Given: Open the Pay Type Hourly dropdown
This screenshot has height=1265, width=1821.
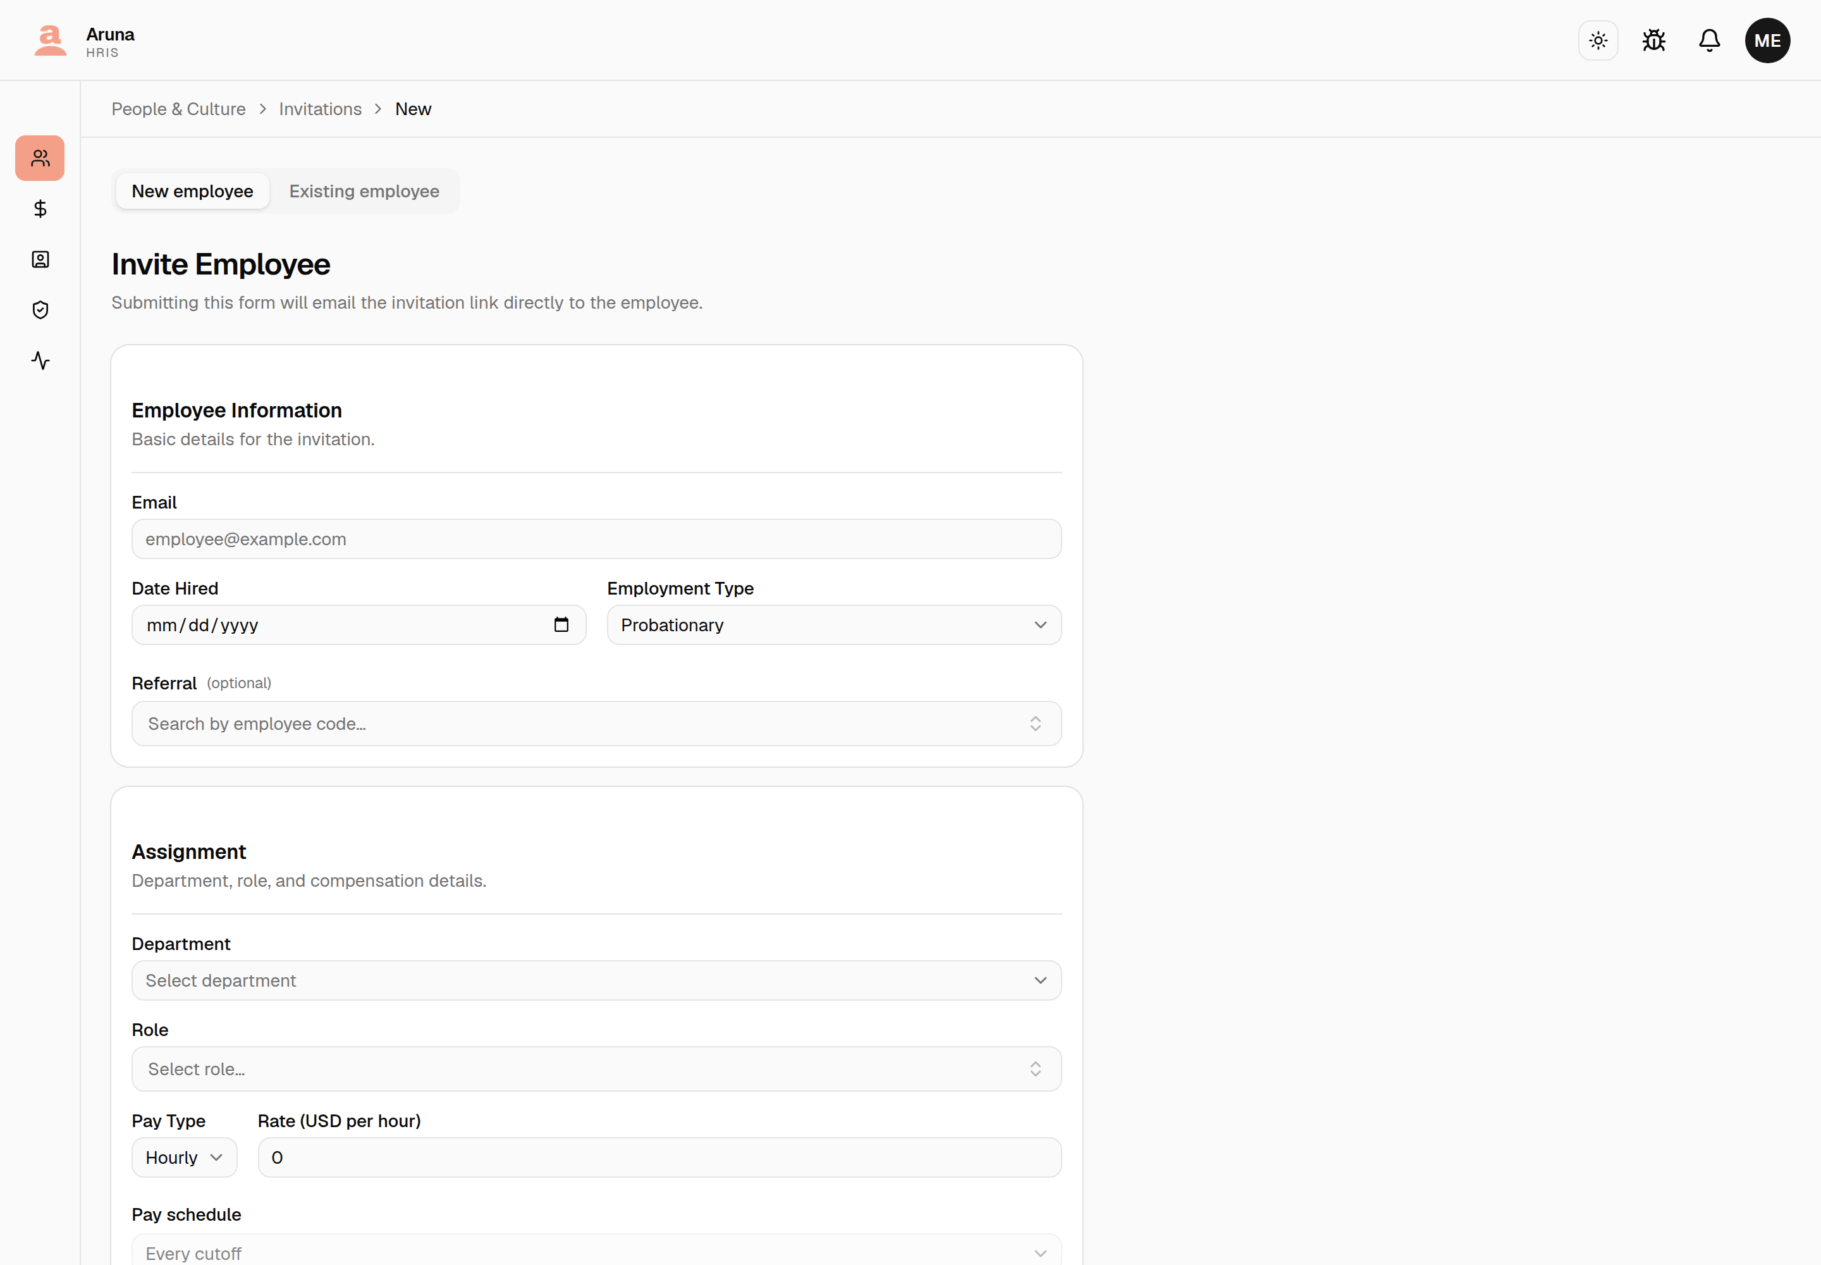Looking at the screenshot, I should tap(185, 1158).
